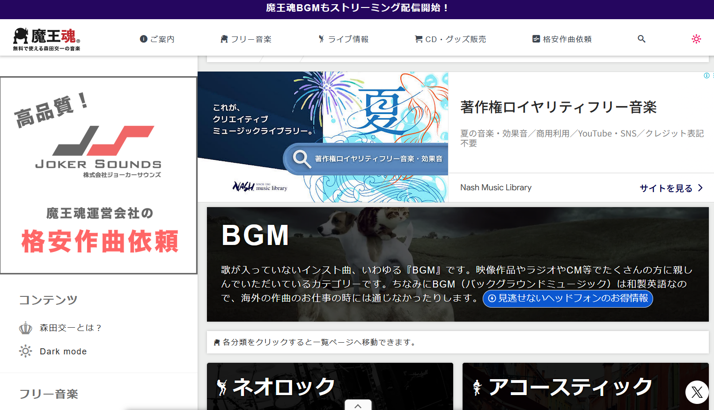714x410 pixels.
Task: Open 見逃せないヘッドフォンのお得情報
Action: 567,299
